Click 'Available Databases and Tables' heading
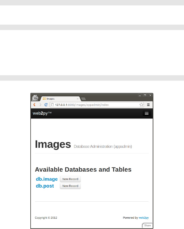This screenshot has width=184, height=229. pyautogui.click(x=83, y=169)
